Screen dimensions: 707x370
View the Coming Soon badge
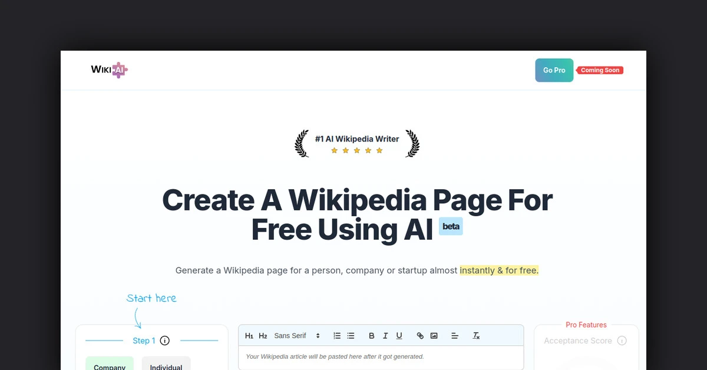tap(600, 70)
